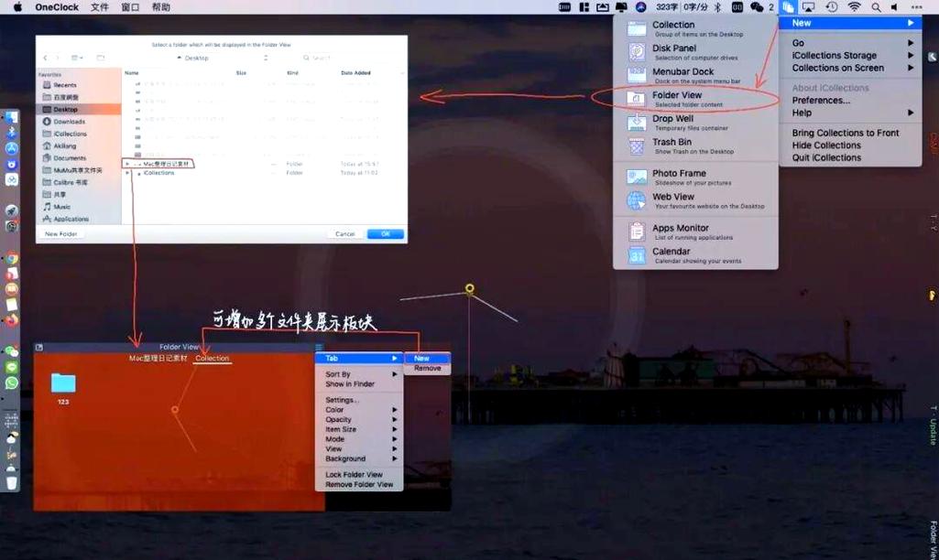Switch to the Mac整理日记素材 tab
The height and width of the screenshot is (560, 939).
tap(158, 358)
